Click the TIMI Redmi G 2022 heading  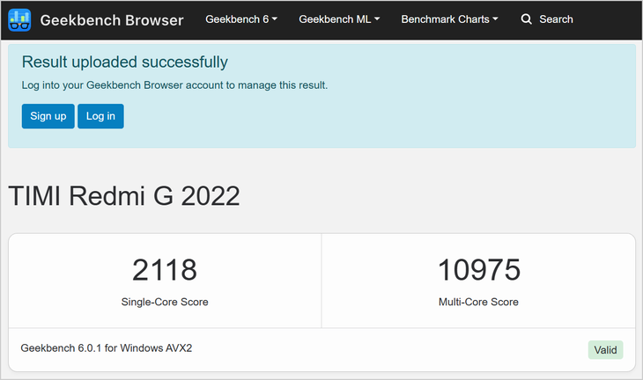[124, 196]
